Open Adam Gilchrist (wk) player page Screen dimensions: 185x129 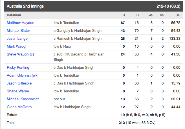pyautogui.click(x=23, y=75)
